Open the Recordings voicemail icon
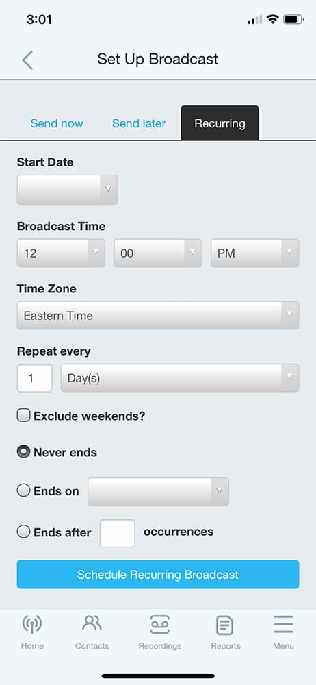Screen dimensions: 316x685 click(160, 625)
